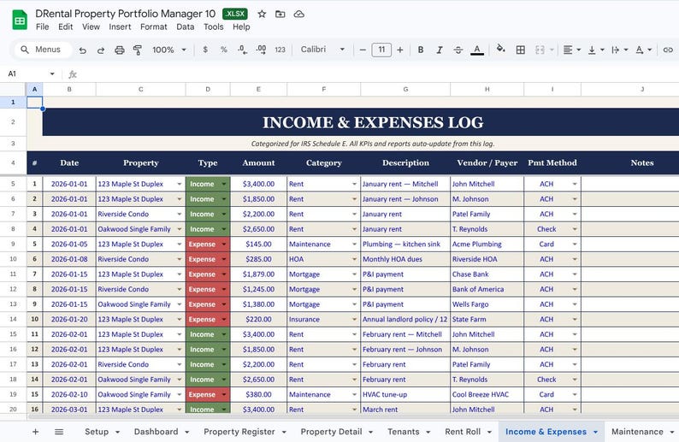This screenshot has height=442, width=679.
Task: Toggle bold formatting
Action: pos(421,50)
